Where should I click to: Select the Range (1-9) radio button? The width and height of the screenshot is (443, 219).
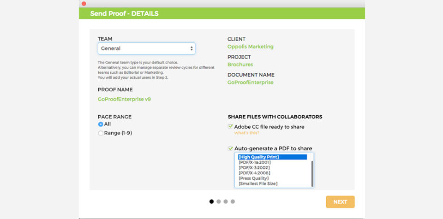pos(101,133)
